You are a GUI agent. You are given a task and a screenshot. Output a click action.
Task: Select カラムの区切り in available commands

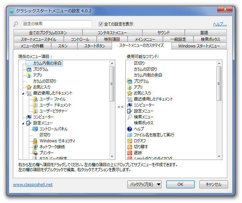pos(145,69)
